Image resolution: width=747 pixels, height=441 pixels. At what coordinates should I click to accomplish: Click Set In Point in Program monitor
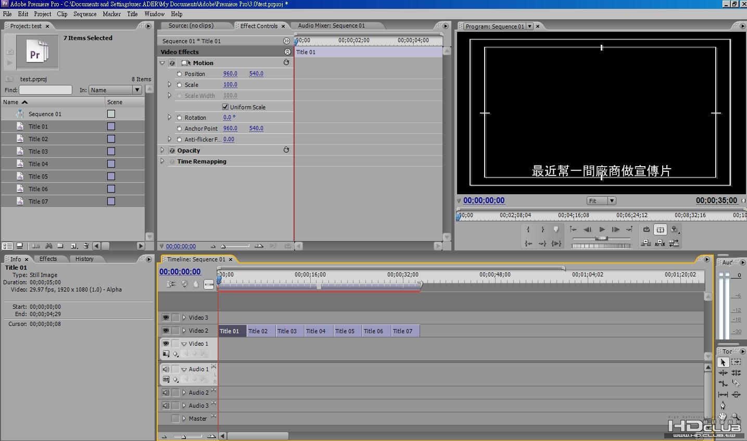point(528,230)
